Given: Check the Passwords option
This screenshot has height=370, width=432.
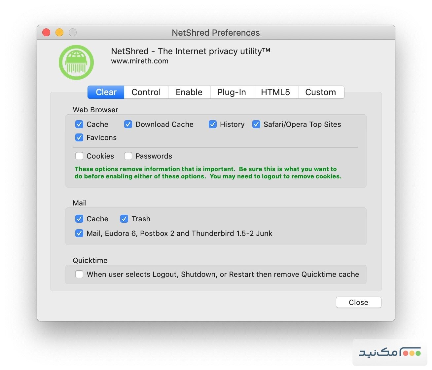Looking at the screenshot, I should coord(128,156).
